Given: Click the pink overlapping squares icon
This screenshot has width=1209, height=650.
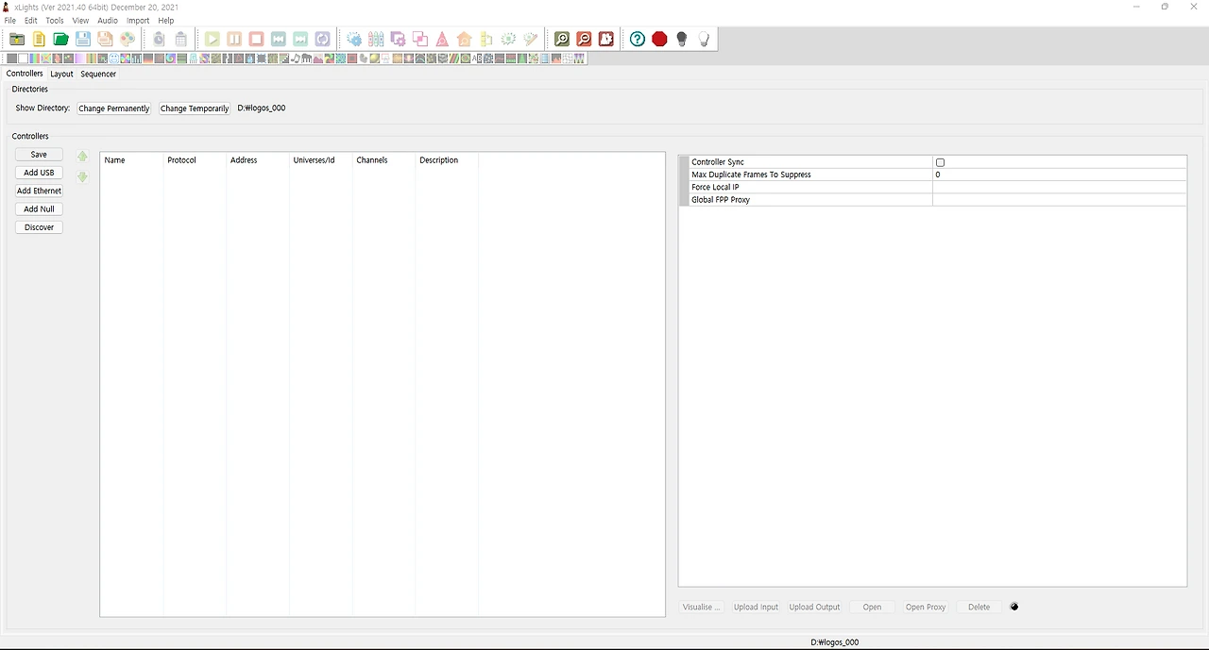Looking at the screenshot, I should [x=420, y=39].
